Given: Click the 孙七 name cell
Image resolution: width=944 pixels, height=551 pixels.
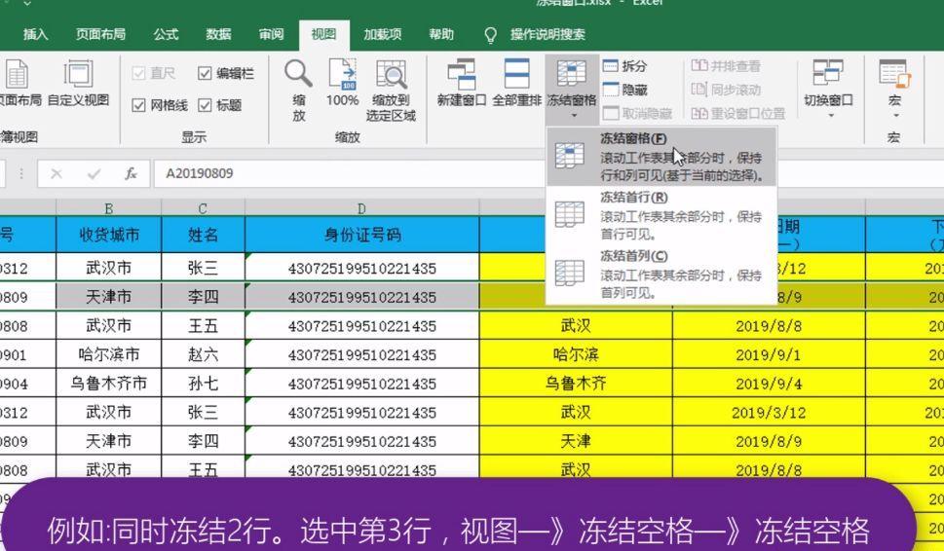Looking at the screenshot, I should (203, 384).
